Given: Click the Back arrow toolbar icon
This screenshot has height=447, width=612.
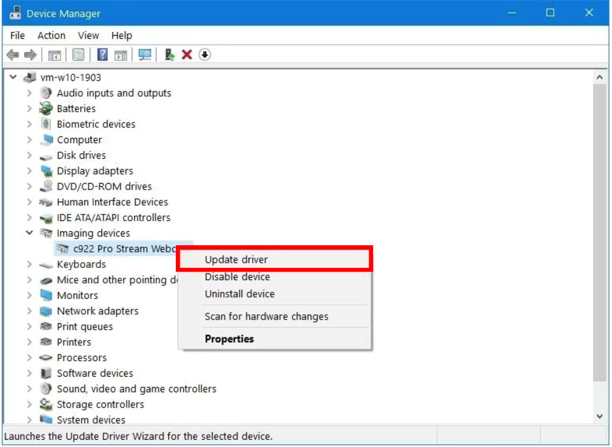Looking at the screenshot, I should pos(13,55).
